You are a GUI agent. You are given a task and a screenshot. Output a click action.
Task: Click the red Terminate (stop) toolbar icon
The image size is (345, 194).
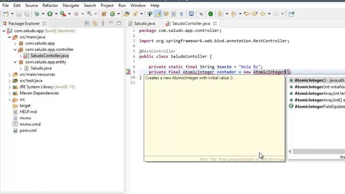point(77,14)
